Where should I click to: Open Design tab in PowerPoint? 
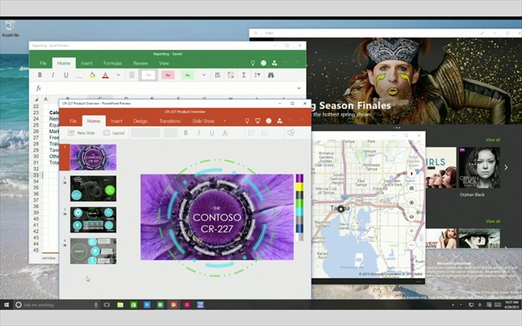tap(140, 121)
